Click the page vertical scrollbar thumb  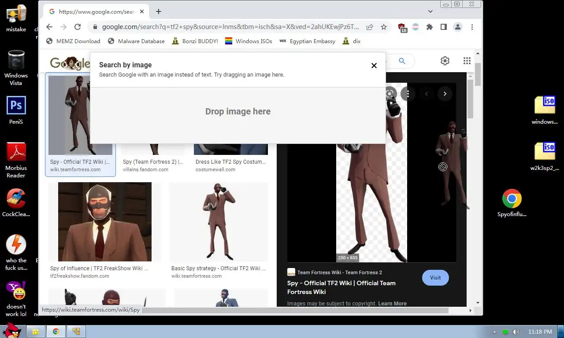(478, 74)
